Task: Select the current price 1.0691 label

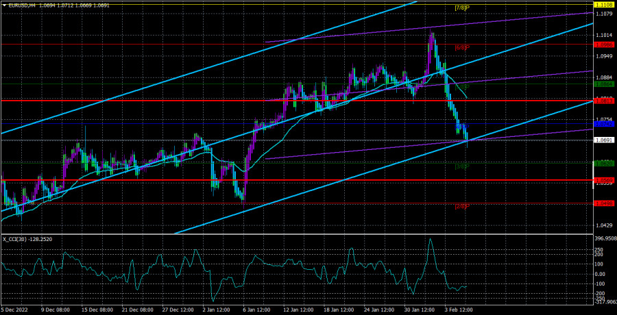Action: (x=604, y=140)
